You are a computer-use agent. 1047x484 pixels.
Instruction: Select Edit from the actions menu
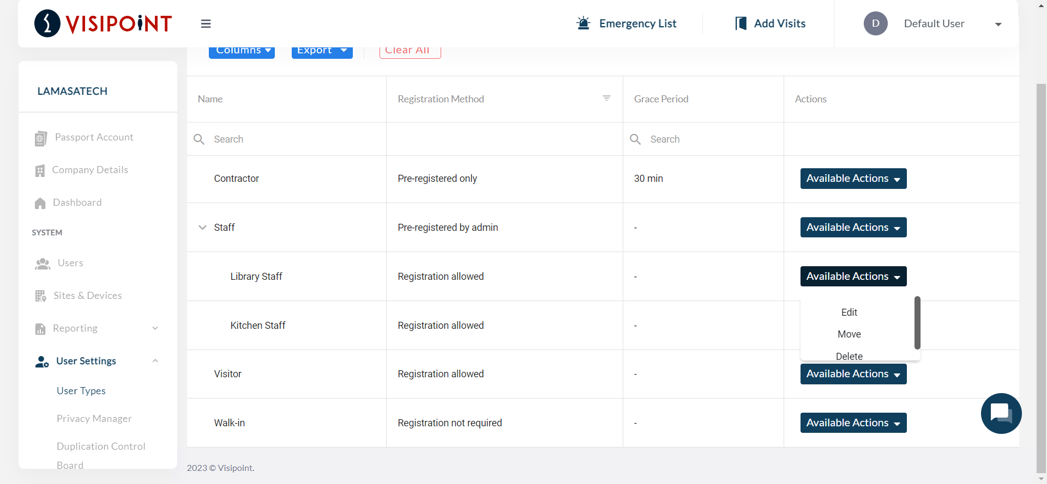tap(849, 313)
